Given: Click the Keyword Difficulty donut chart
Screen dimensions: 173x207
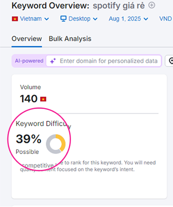Looking at the screenshot, I should point(56,144).
